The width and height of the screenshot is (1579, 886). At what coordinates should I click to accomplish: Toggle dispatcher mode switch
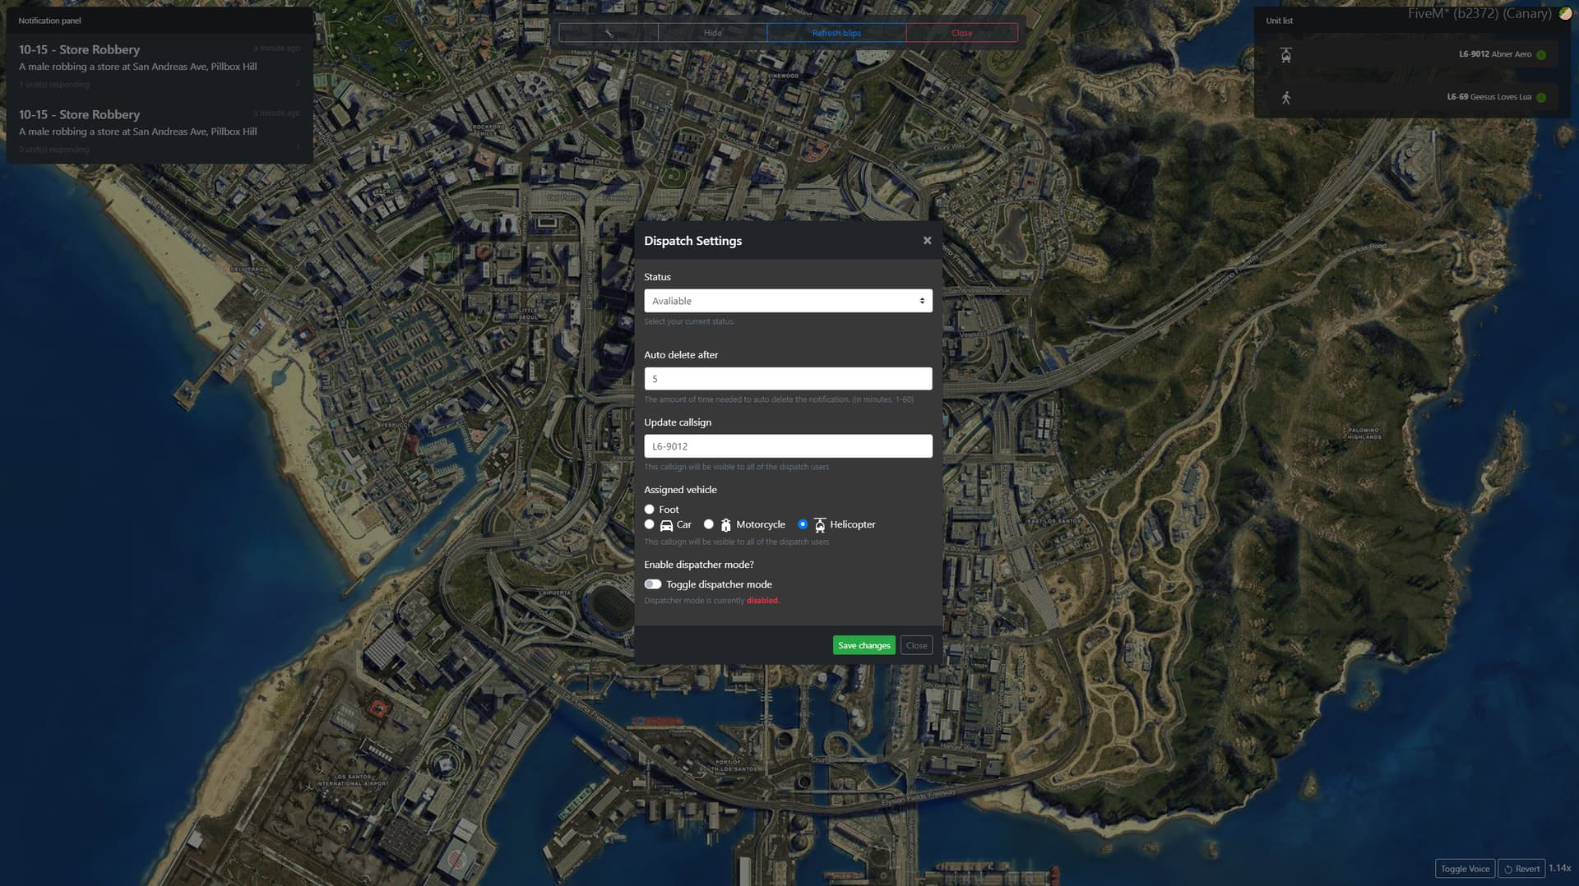tap(655, 584)
